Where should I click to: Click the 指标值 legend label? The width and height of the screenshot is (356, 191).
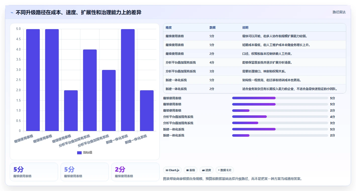[88, 153]
